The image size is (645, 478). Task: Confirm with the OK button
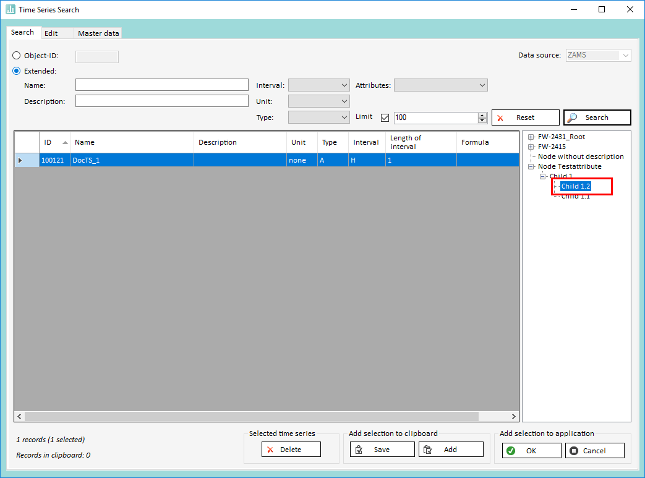pyautogui.click(x=531, y=451)
